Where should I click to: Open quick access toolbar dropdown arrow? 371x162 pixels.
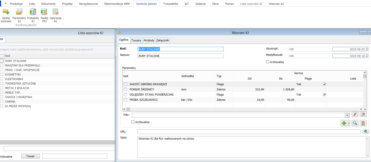(5, 4)
